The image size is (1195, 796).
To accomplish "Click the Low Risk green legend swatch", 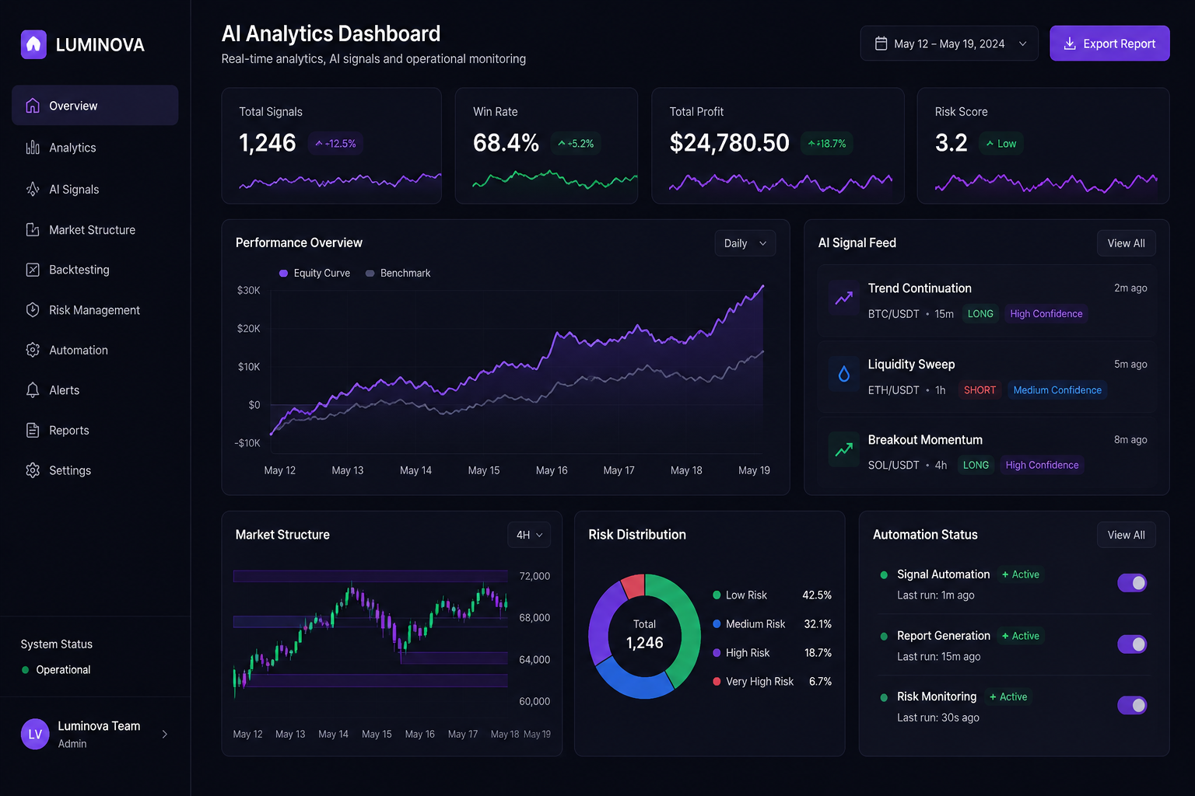I will (x=717, y=595).
